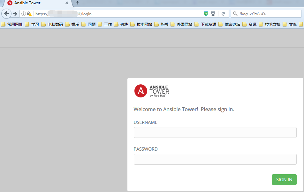This screenshot has height=192, width=304.
Task: Open the QR code icon in address bar
Action: 213,14
